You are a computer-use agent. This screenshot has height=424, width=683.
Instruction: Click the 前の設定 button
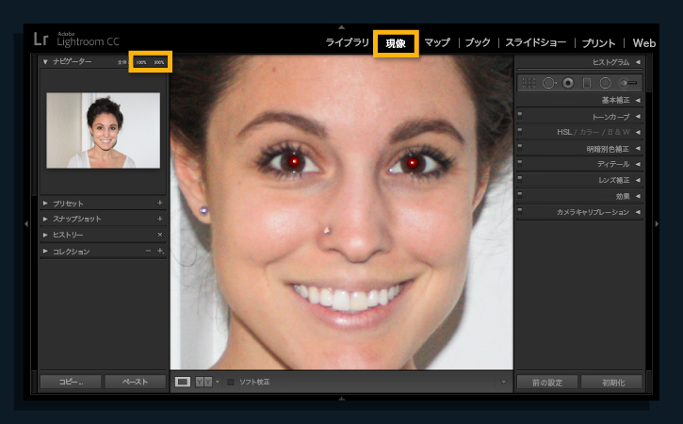coord(547,383)
